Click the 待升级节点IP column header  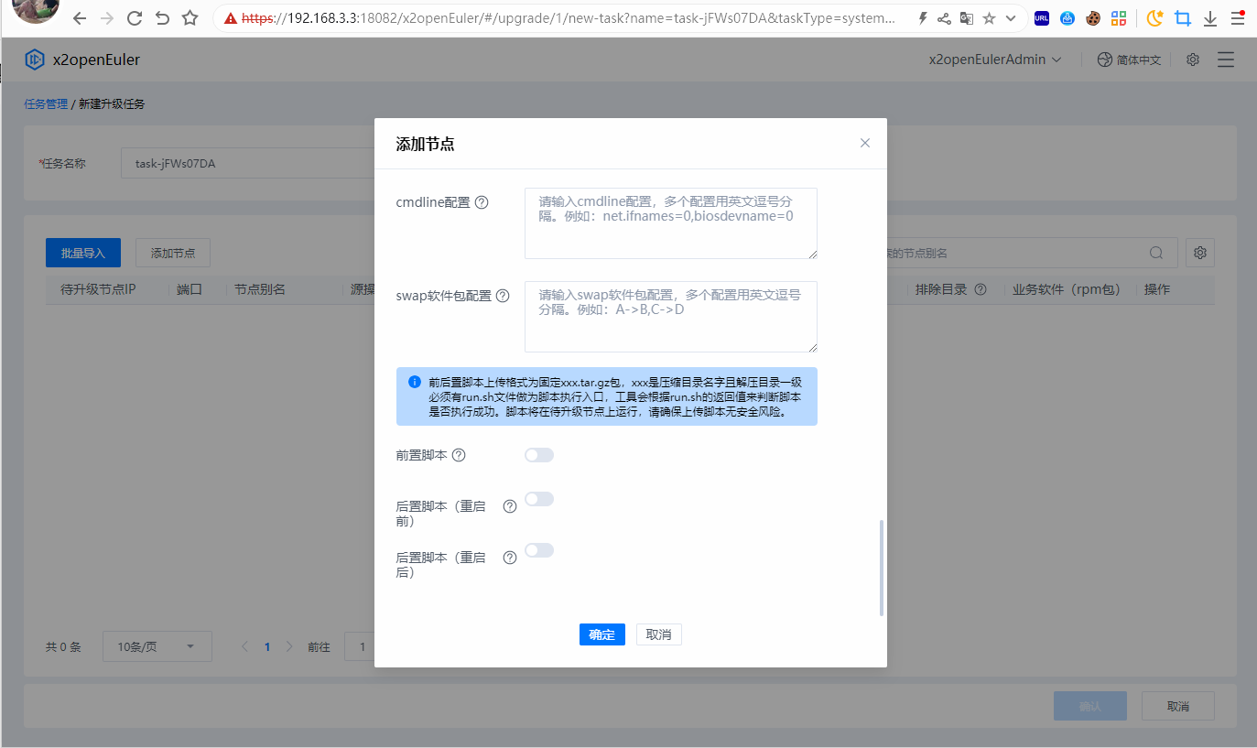click(98, 289)
